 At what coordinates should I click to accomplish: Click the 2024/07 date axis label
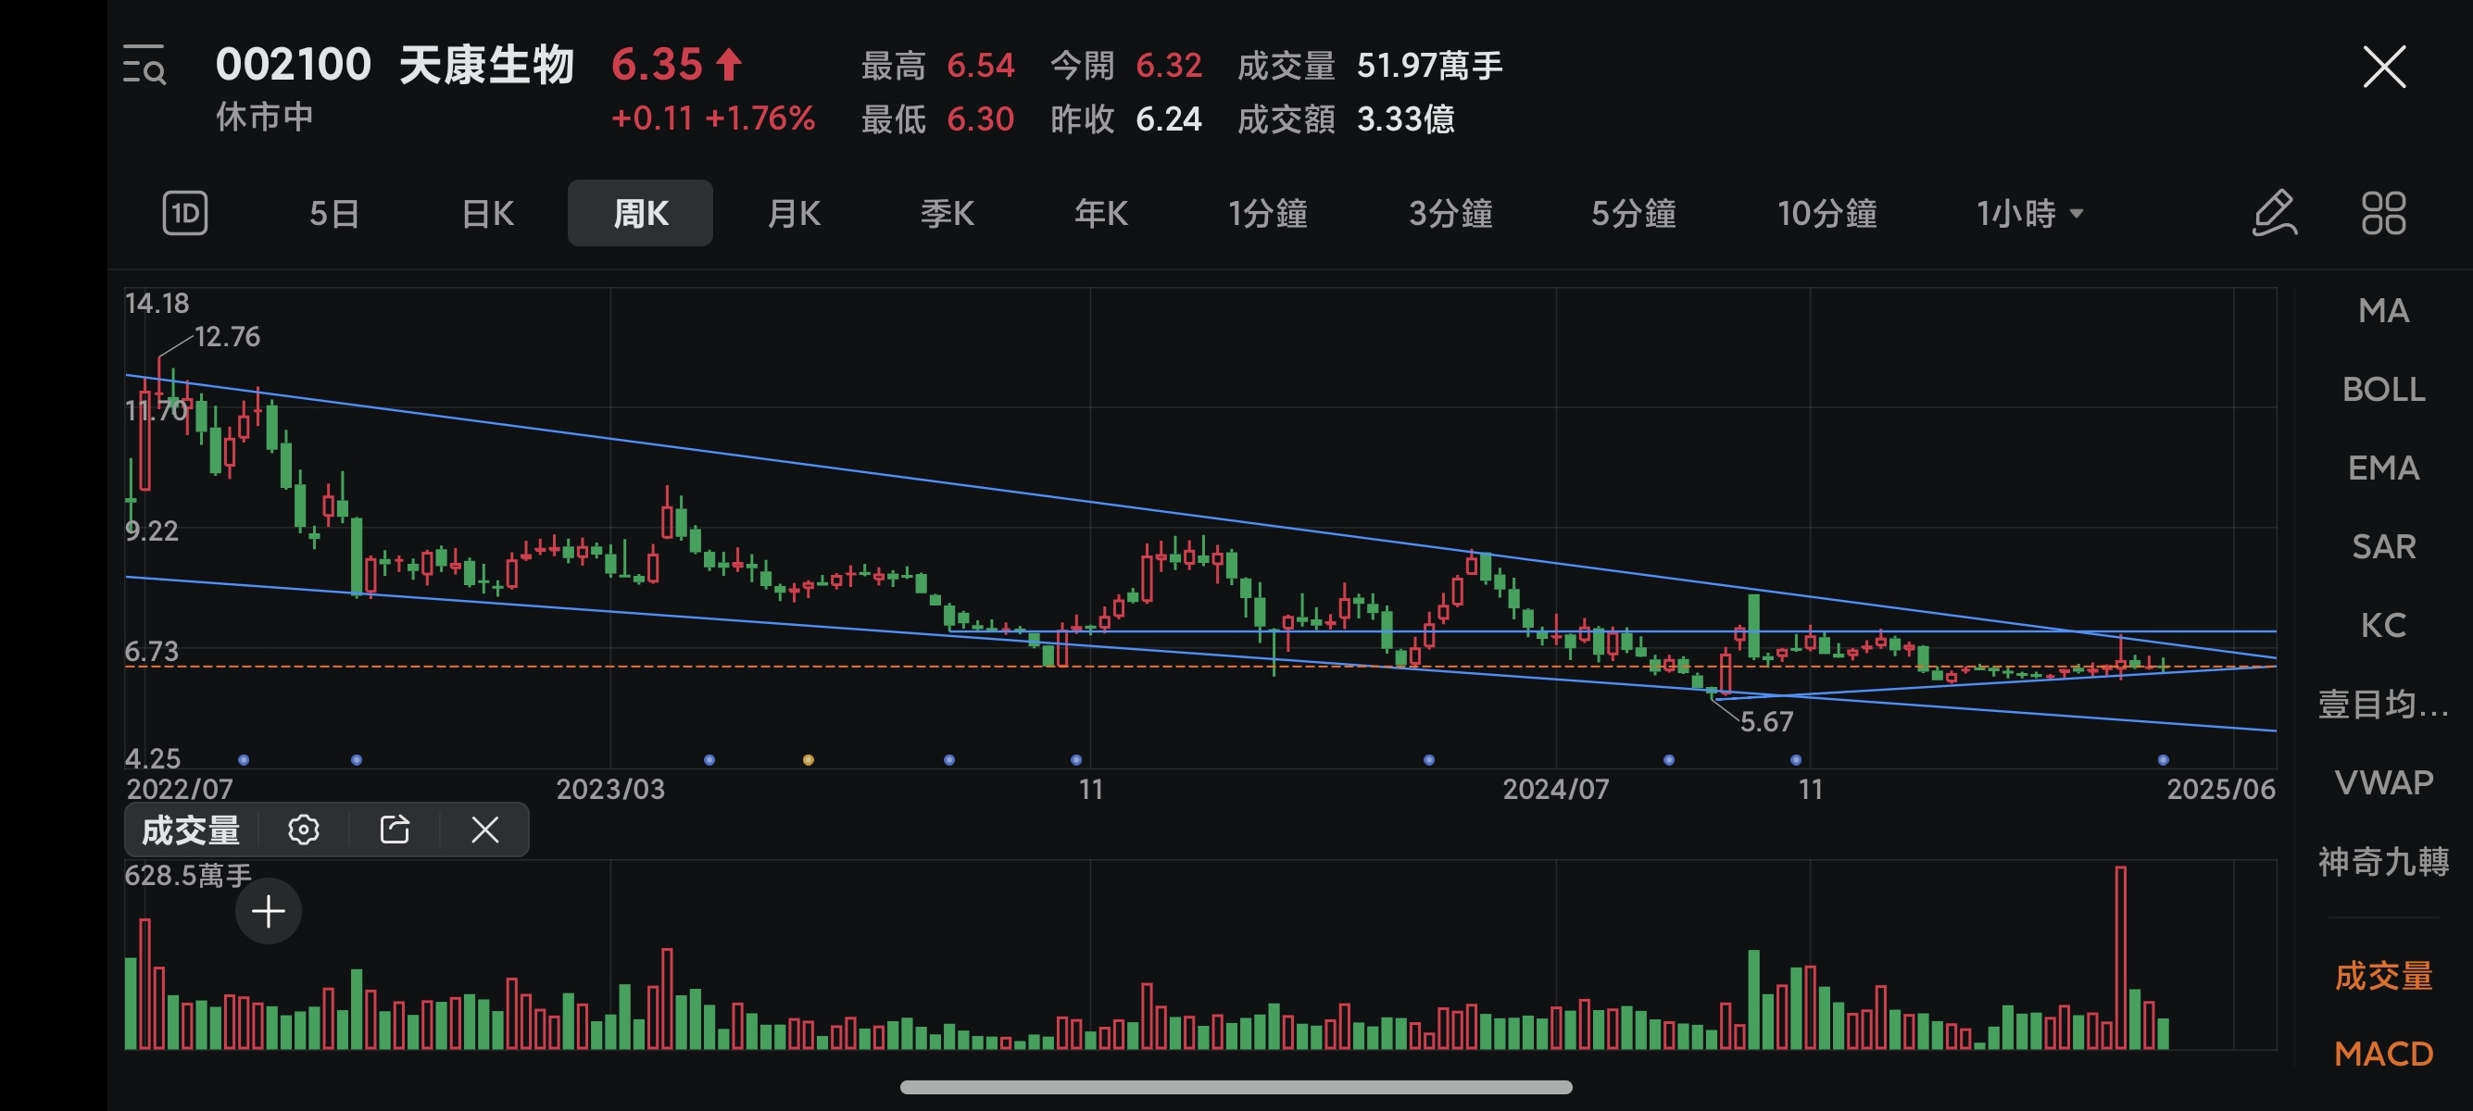pos(1555,789)
